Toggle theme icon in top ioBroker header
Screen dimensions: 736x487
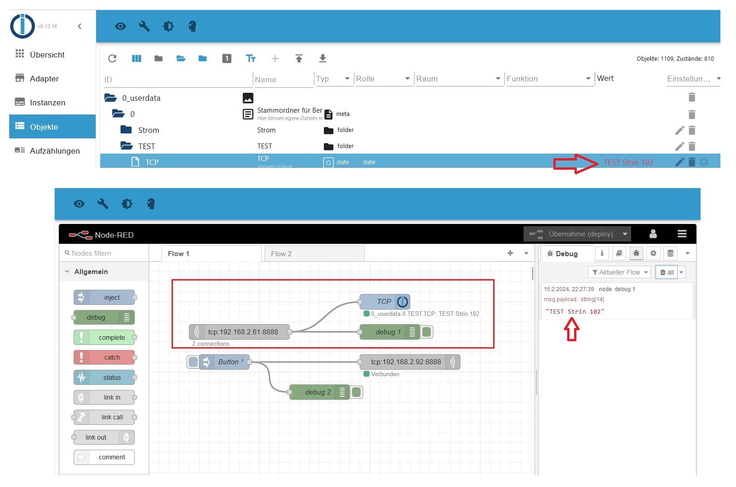168,26
